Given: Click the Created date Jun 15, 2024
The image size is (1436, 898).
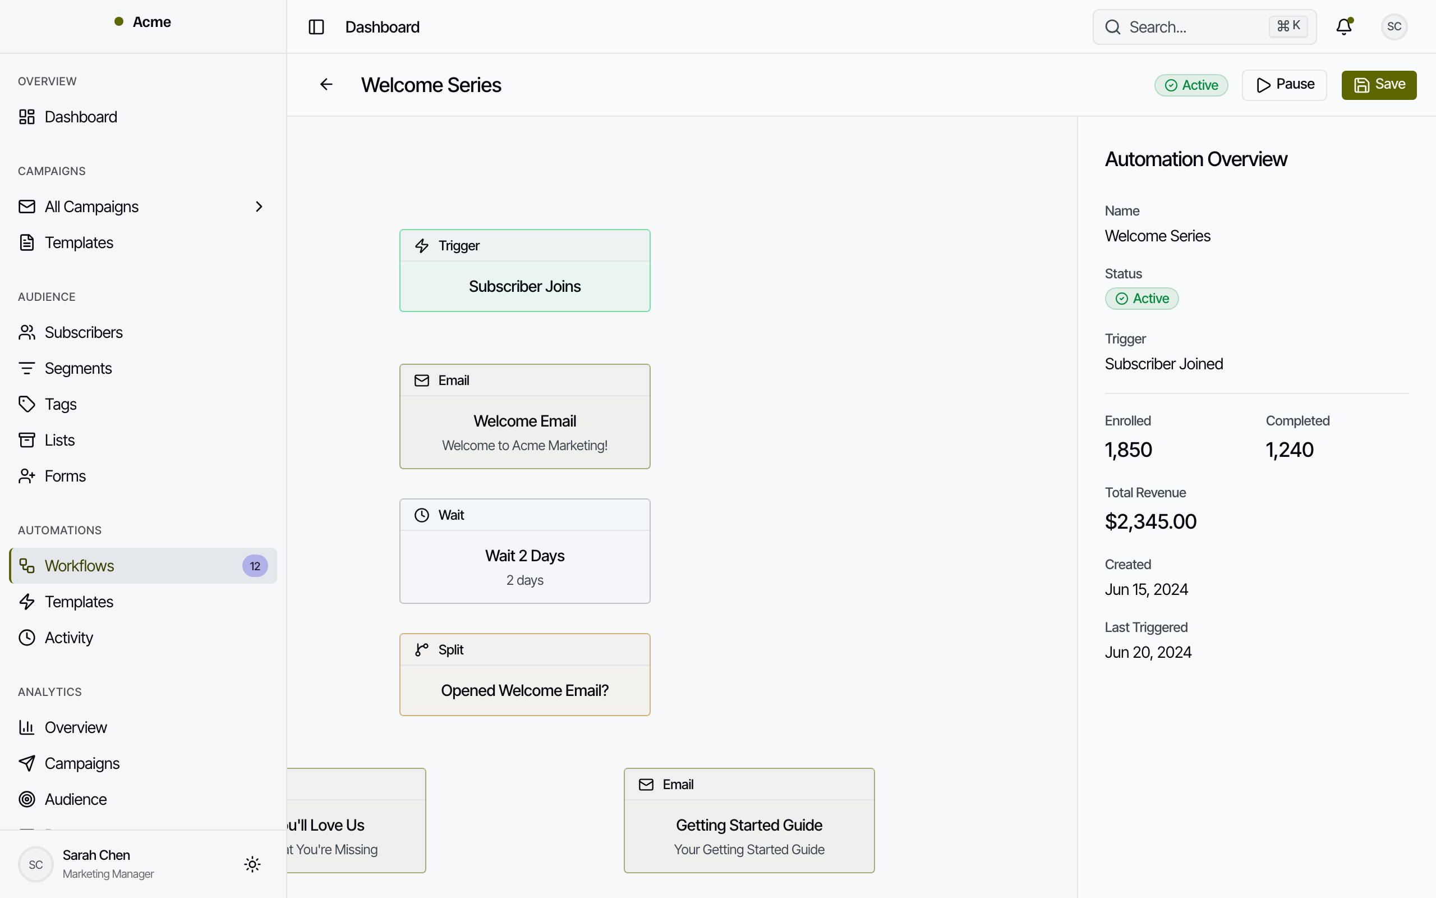Looking at the screenshot, I should (x=1146, y=589).
